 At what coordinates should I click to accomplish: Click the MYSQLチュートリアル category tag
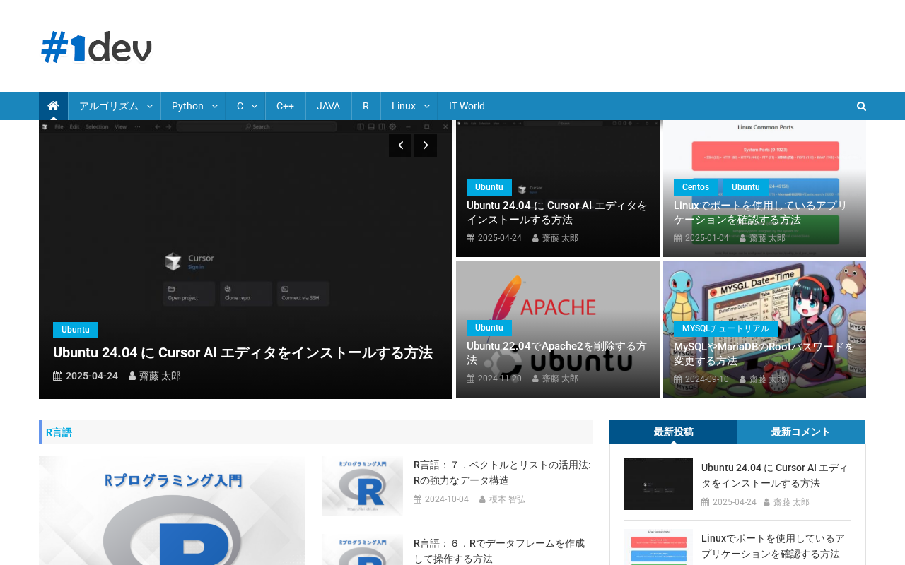pos(725,328)
